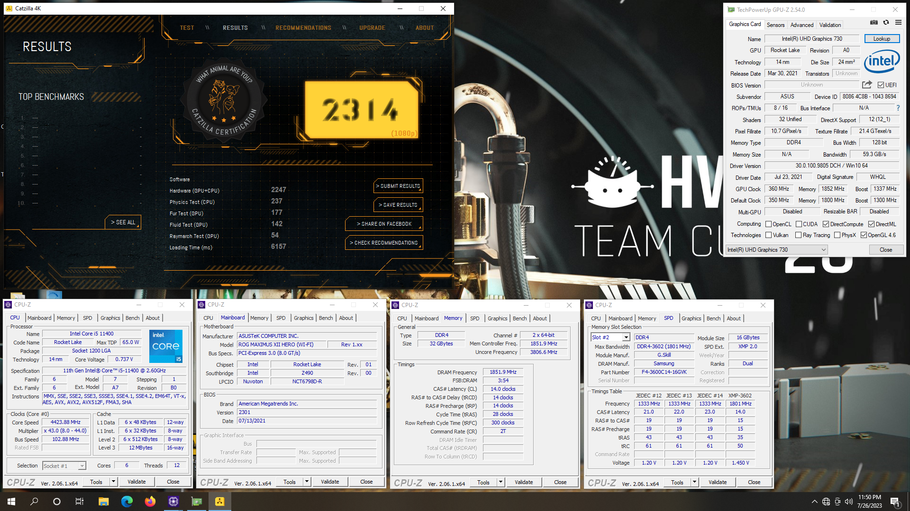Toggle PhysX checkbox
Screen dimensions: 910x511
pyautogui.click(x=837, y=235)
